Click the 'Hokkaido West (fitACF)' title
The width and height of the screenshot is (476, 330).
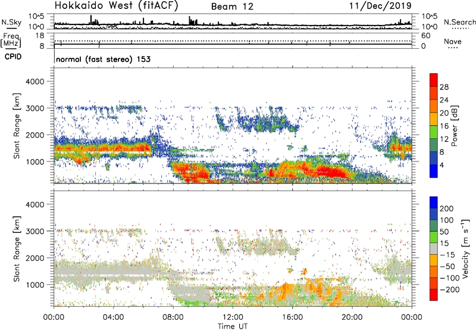click(116, 6)
